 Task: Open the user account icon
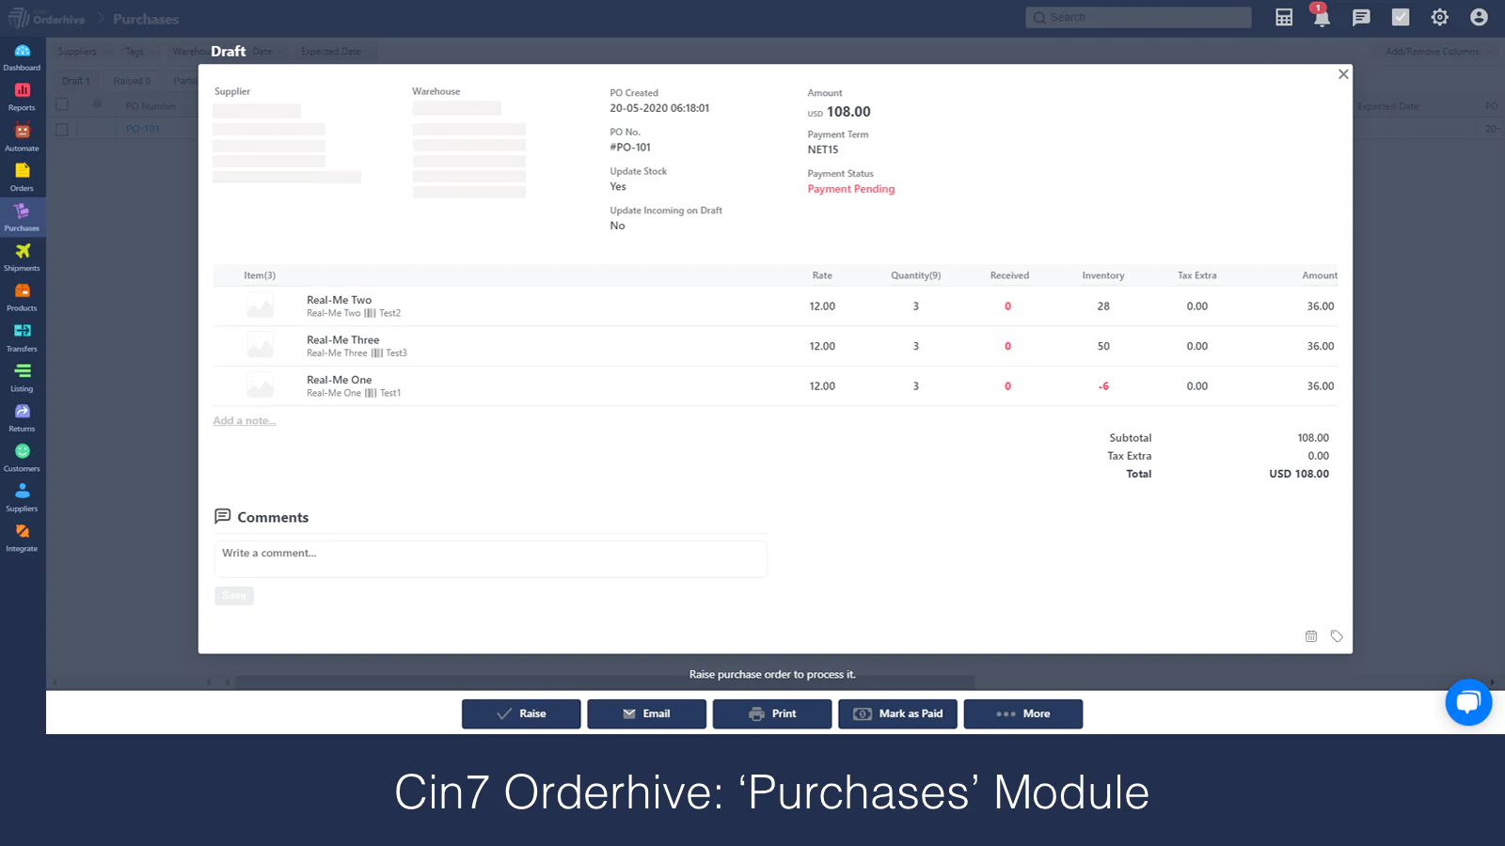click(1479, 17)
